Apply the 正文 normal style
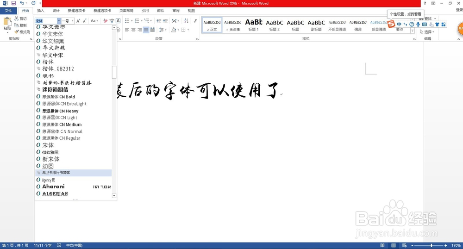This screenshot has width=463, height=249. coord(212,25)
